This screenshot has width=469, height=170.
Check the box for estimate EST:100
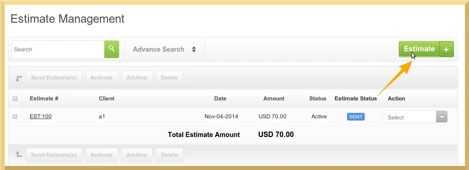tap(15, 117)
